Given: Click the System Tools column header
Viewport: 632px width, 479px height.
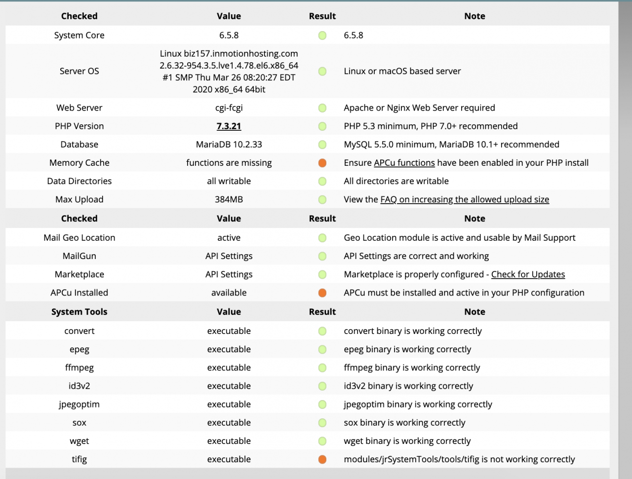Looking at the screenshot, I should tap(79, 312).
